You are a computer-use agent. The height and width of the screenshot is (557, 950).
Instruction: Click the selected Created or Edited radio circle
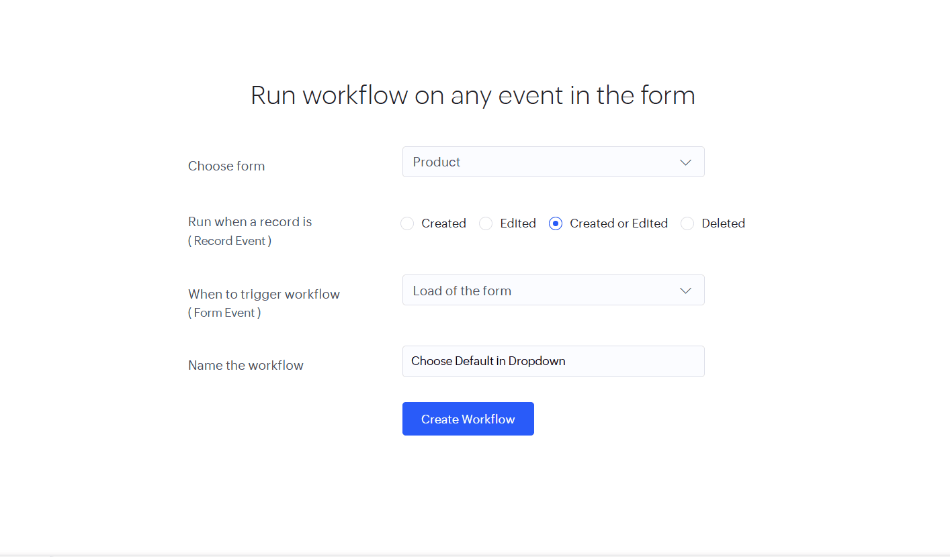click(556, 223)
